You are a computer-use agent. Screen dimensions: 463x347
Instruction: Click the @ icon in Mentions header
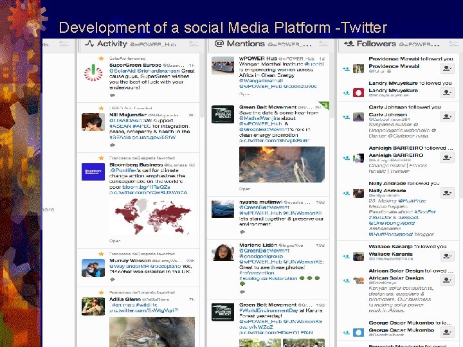pyautogui.click(x=219, y=44)
